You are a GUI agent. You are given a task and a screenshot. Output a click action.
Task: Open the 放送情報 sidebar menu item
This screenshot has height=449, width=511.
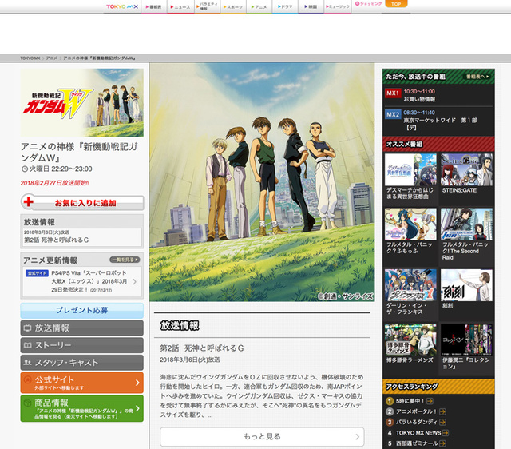pyautogui.click(x=81, y=328)
